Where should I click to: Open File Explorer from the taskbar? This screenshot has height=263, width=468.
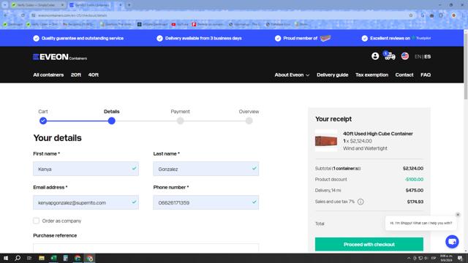(x=42, y=258)
